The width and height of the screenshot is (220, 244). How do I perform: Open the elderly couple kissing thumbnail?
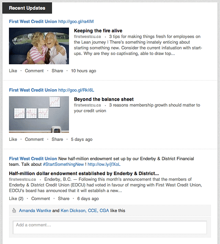point(39,46)
